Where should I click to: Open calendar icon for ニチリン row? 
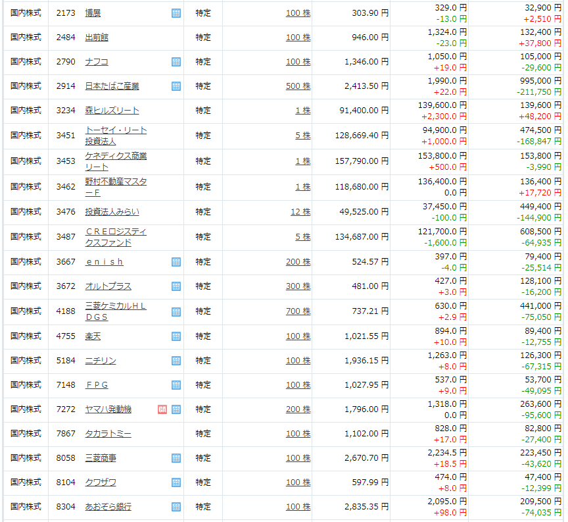(176, 361)
